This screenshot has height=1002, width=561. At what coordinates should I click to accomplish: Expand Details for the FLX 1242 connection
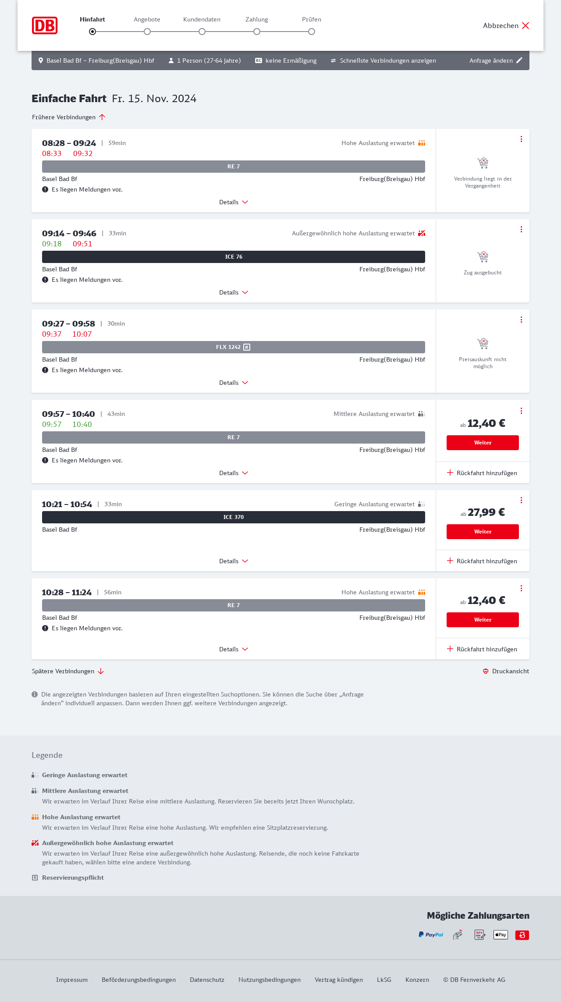234,383
